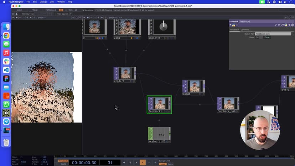295x166 pixels.
Task: Enable Once range limit mode
Action: tap(171, 164)
